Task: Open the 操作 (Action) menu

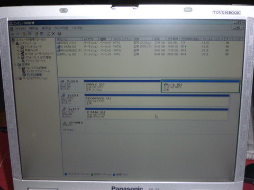Action: coord(33,28)
